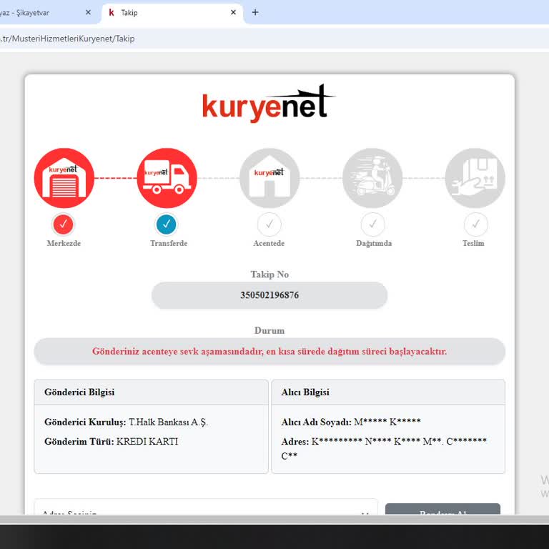Image resolution: width=549 pixels, height=549 pixels.
Task: Click the Teslim package handover icon
Action: click(x=475, y=178)
